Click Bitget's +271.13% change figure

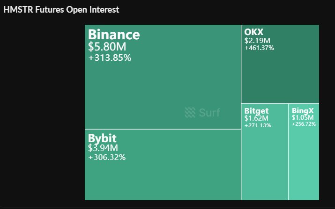[258, 125]
